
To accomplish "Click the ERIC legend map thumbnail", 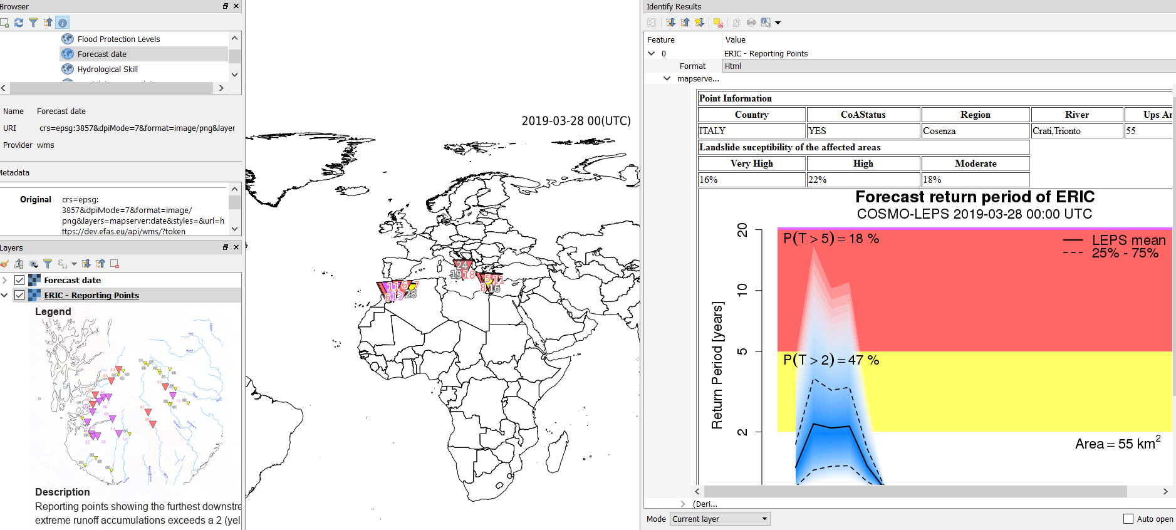I will 130,401.
